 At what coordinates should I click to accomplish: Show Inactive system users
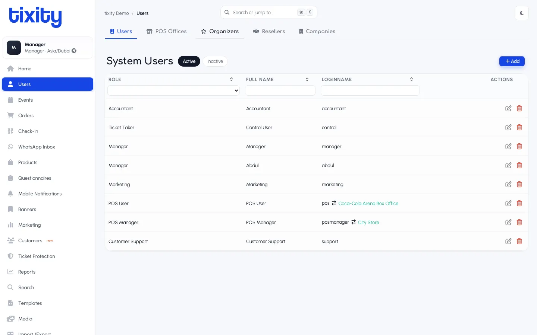(215, 61)
